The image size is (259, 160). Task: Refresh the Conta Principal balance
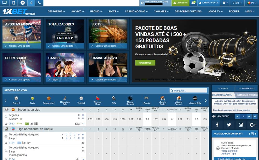(142, 3)
